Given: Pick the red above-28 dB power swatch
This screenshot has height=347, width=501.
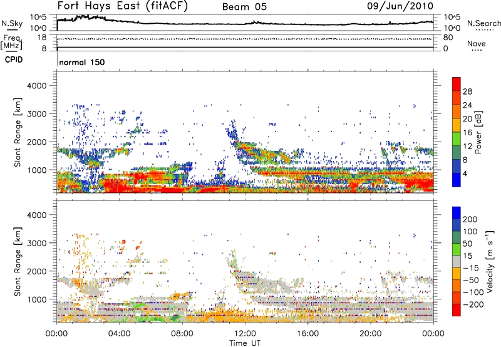Looking at the screenshot, I should [x=457, y=84].
